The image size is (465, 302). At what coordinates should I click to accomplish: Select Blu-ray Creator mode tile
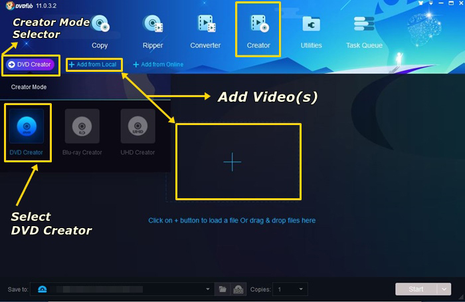pyautogui.click(x=82, y=132)
